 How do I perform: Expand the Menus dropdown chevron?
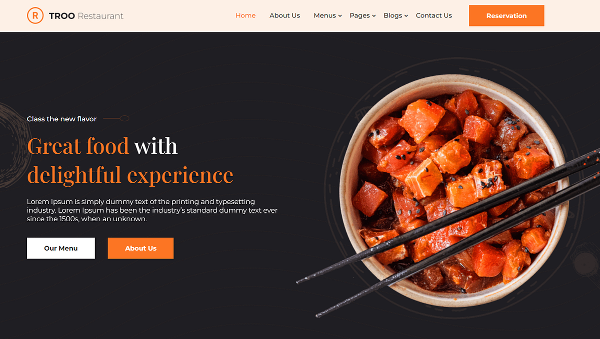pyautogui.click(x=340, y=16)
